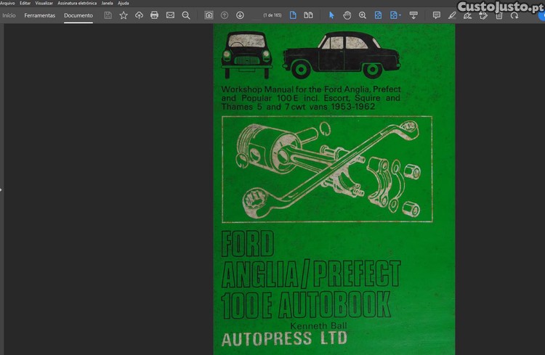Click the upload to cloud icon

click(x=139, y=15)
